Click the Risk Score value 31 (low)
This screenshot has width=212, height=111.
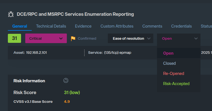[72, 92]
